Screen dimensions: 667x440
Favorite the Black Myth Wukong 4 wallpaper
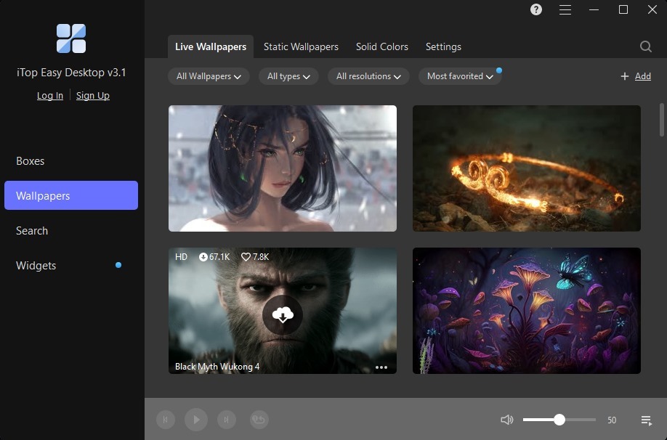(x=244, y=256)
